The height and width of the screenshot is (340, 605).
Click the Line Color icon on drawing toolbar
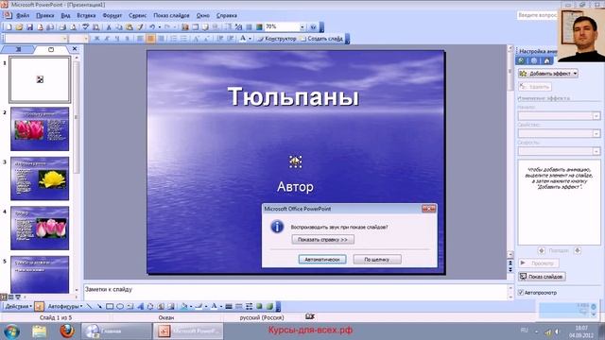tap(199, 306)
